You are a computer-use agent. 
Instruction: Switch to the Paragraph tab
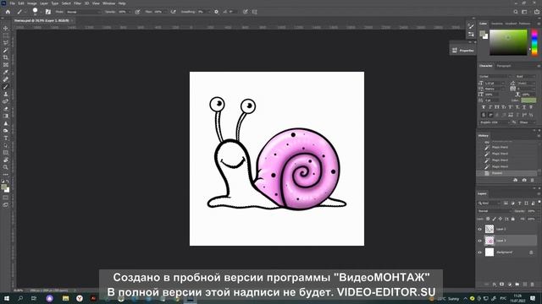(504, 66)
